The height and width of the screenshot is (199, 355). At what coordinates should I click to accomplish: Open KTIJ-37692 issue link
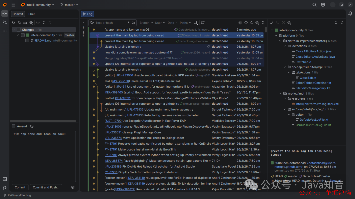[123, 98]
